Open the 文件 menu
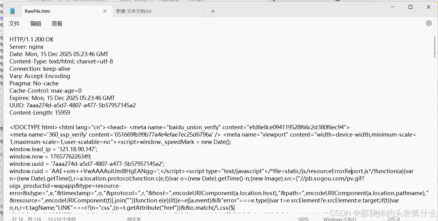Screen dimensions: 438x221 point(14,23)
